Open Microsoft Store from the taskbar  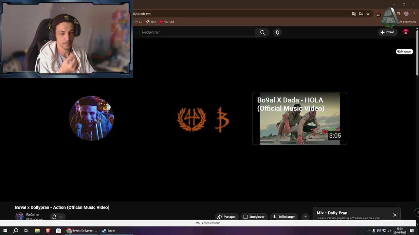pos(59,231)
